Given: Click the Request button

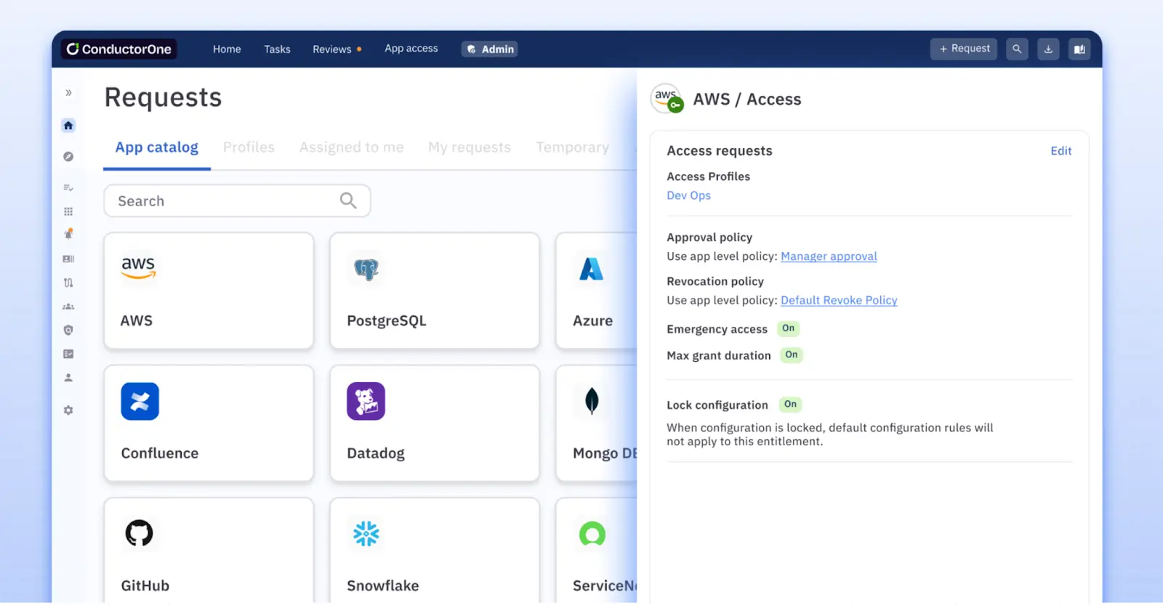Looking at the screenshot, I should [964, 49].
